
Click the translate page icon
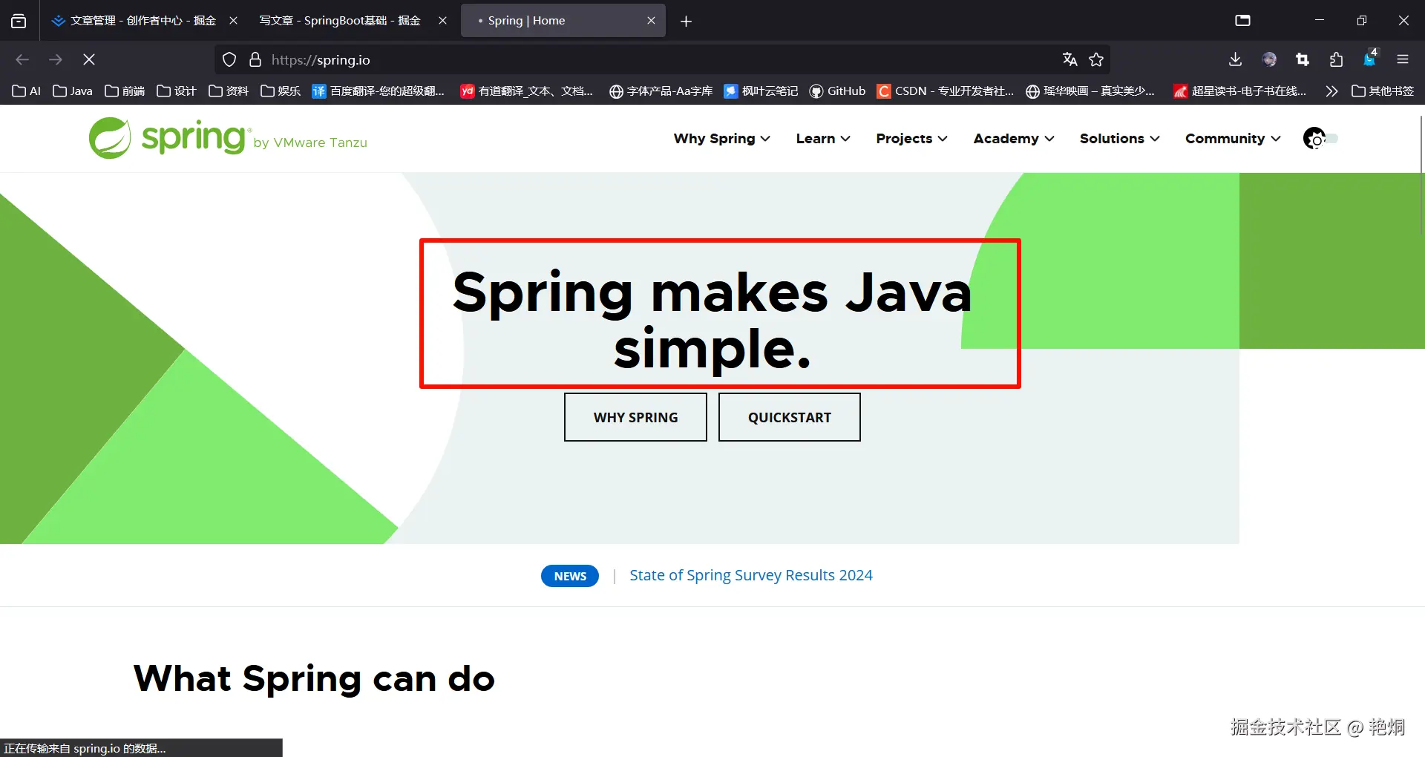pos(1069,59)
